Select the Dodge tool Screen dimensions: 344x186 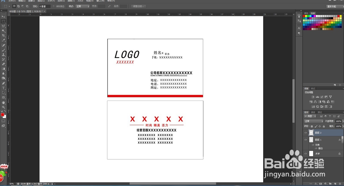(x=3, y=78)
